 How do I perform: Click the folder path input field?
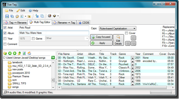tap(26, 58)
